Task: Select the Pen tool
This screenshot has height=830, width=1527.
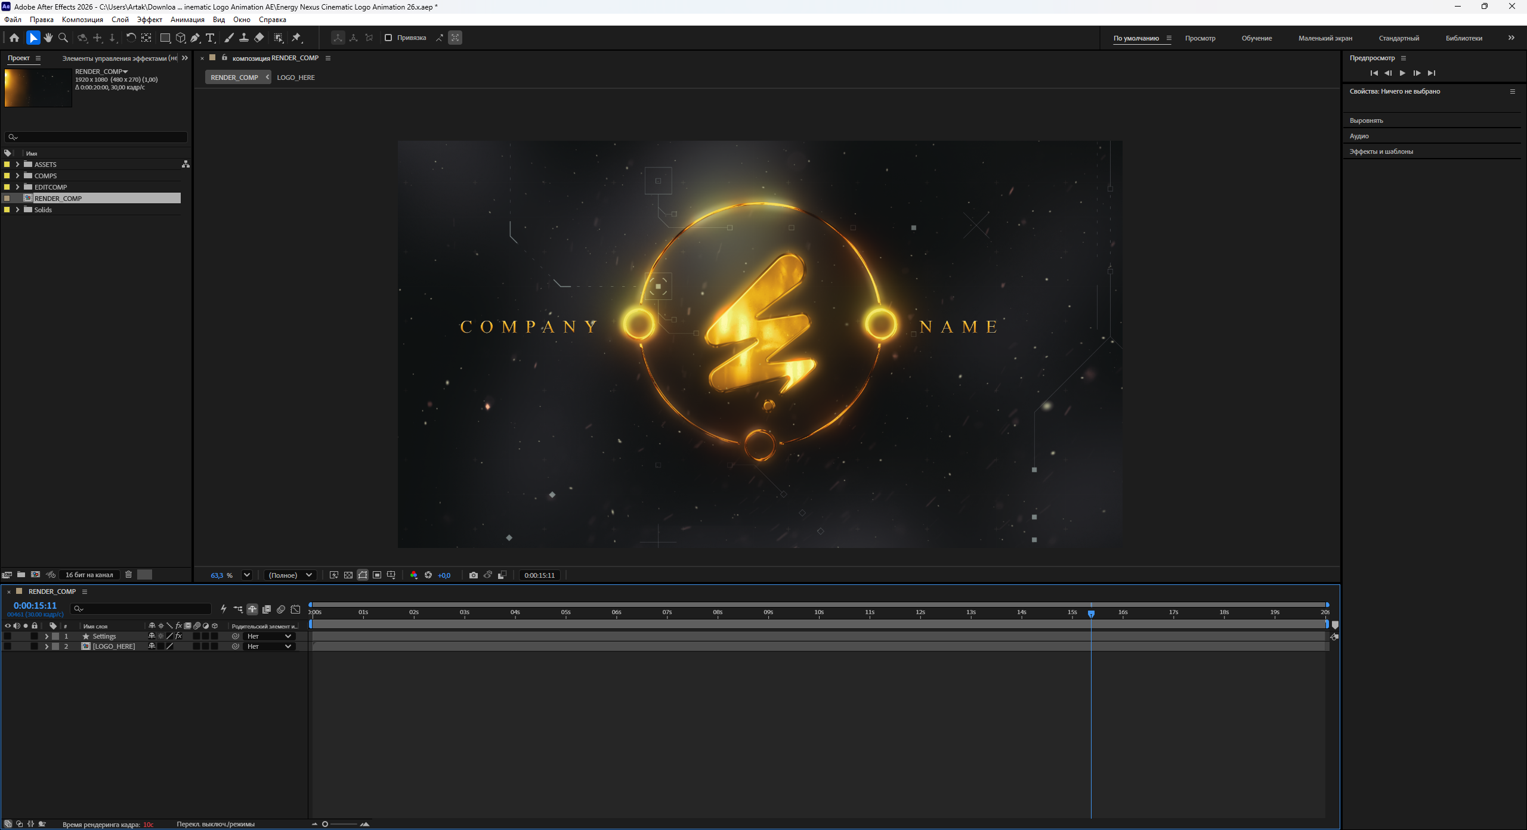Action: (195, 38)
